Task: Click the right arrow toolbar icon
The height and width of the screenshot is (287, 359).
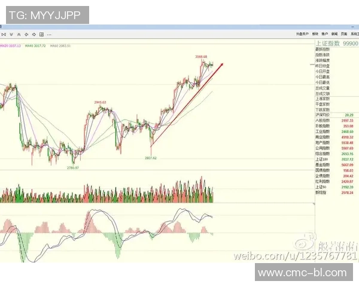Action: click(x=34, y=34)
